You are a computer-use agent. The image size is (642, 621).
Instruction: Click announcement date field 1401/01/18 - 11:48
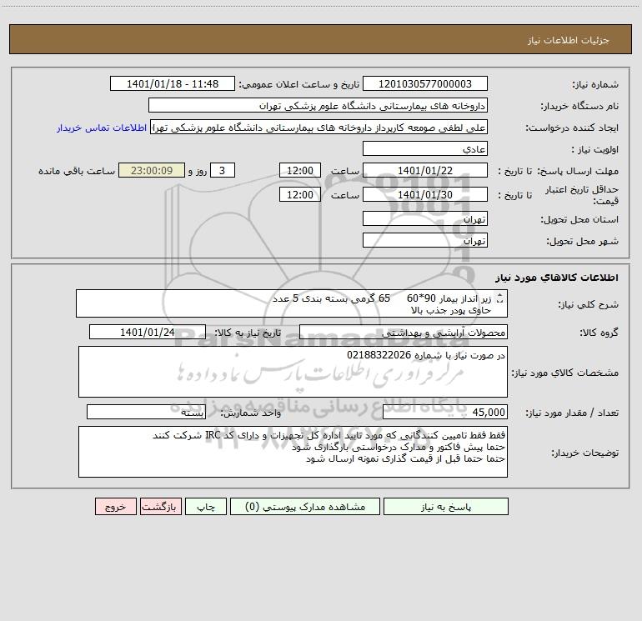(x=173, y=83)
